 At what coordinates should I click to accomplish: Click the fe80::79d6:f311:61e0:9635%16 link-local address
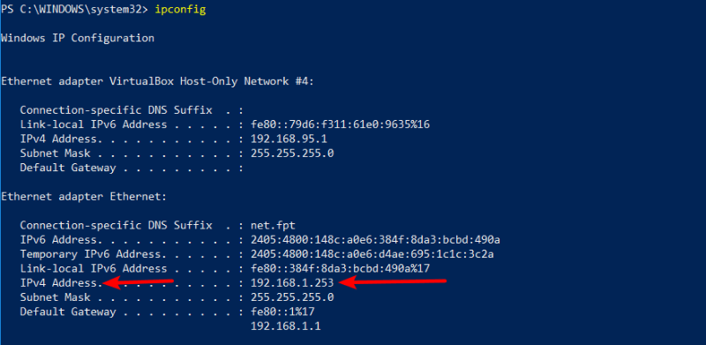341,124
